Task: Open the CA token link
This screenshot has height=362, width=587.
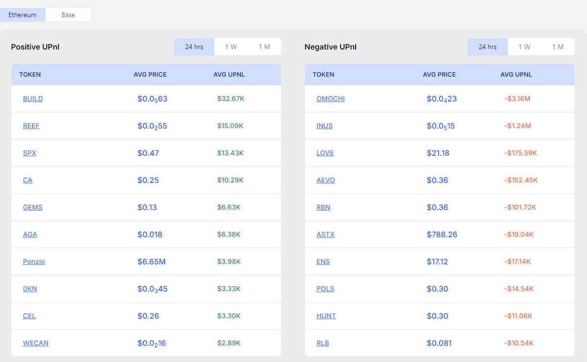Action: click(28, 180)
